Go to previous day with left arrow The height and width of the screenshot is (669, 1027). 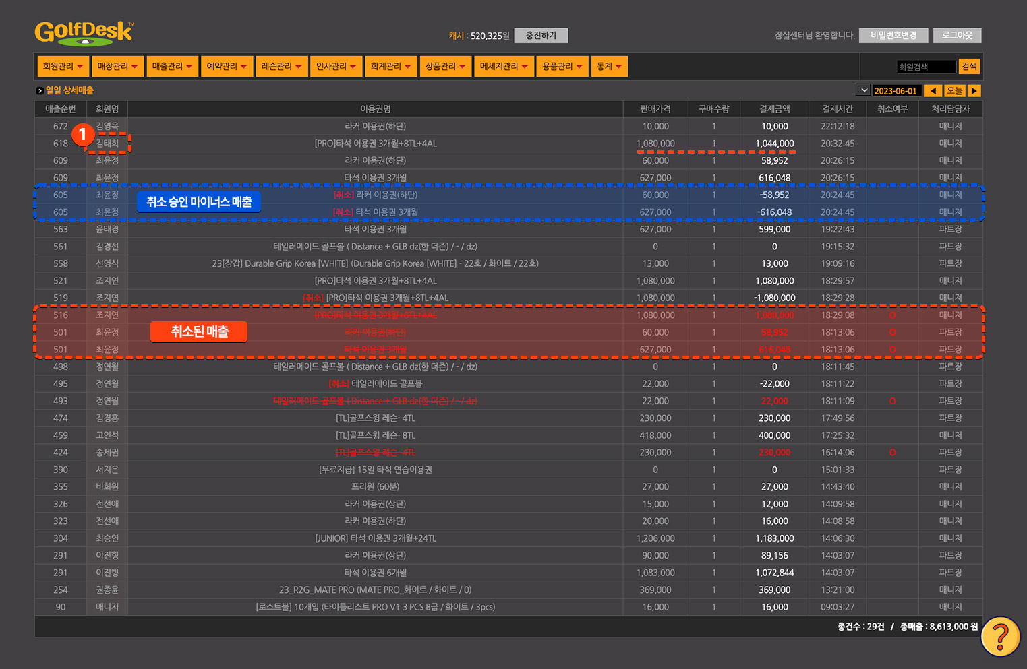(x=933, y=91)
